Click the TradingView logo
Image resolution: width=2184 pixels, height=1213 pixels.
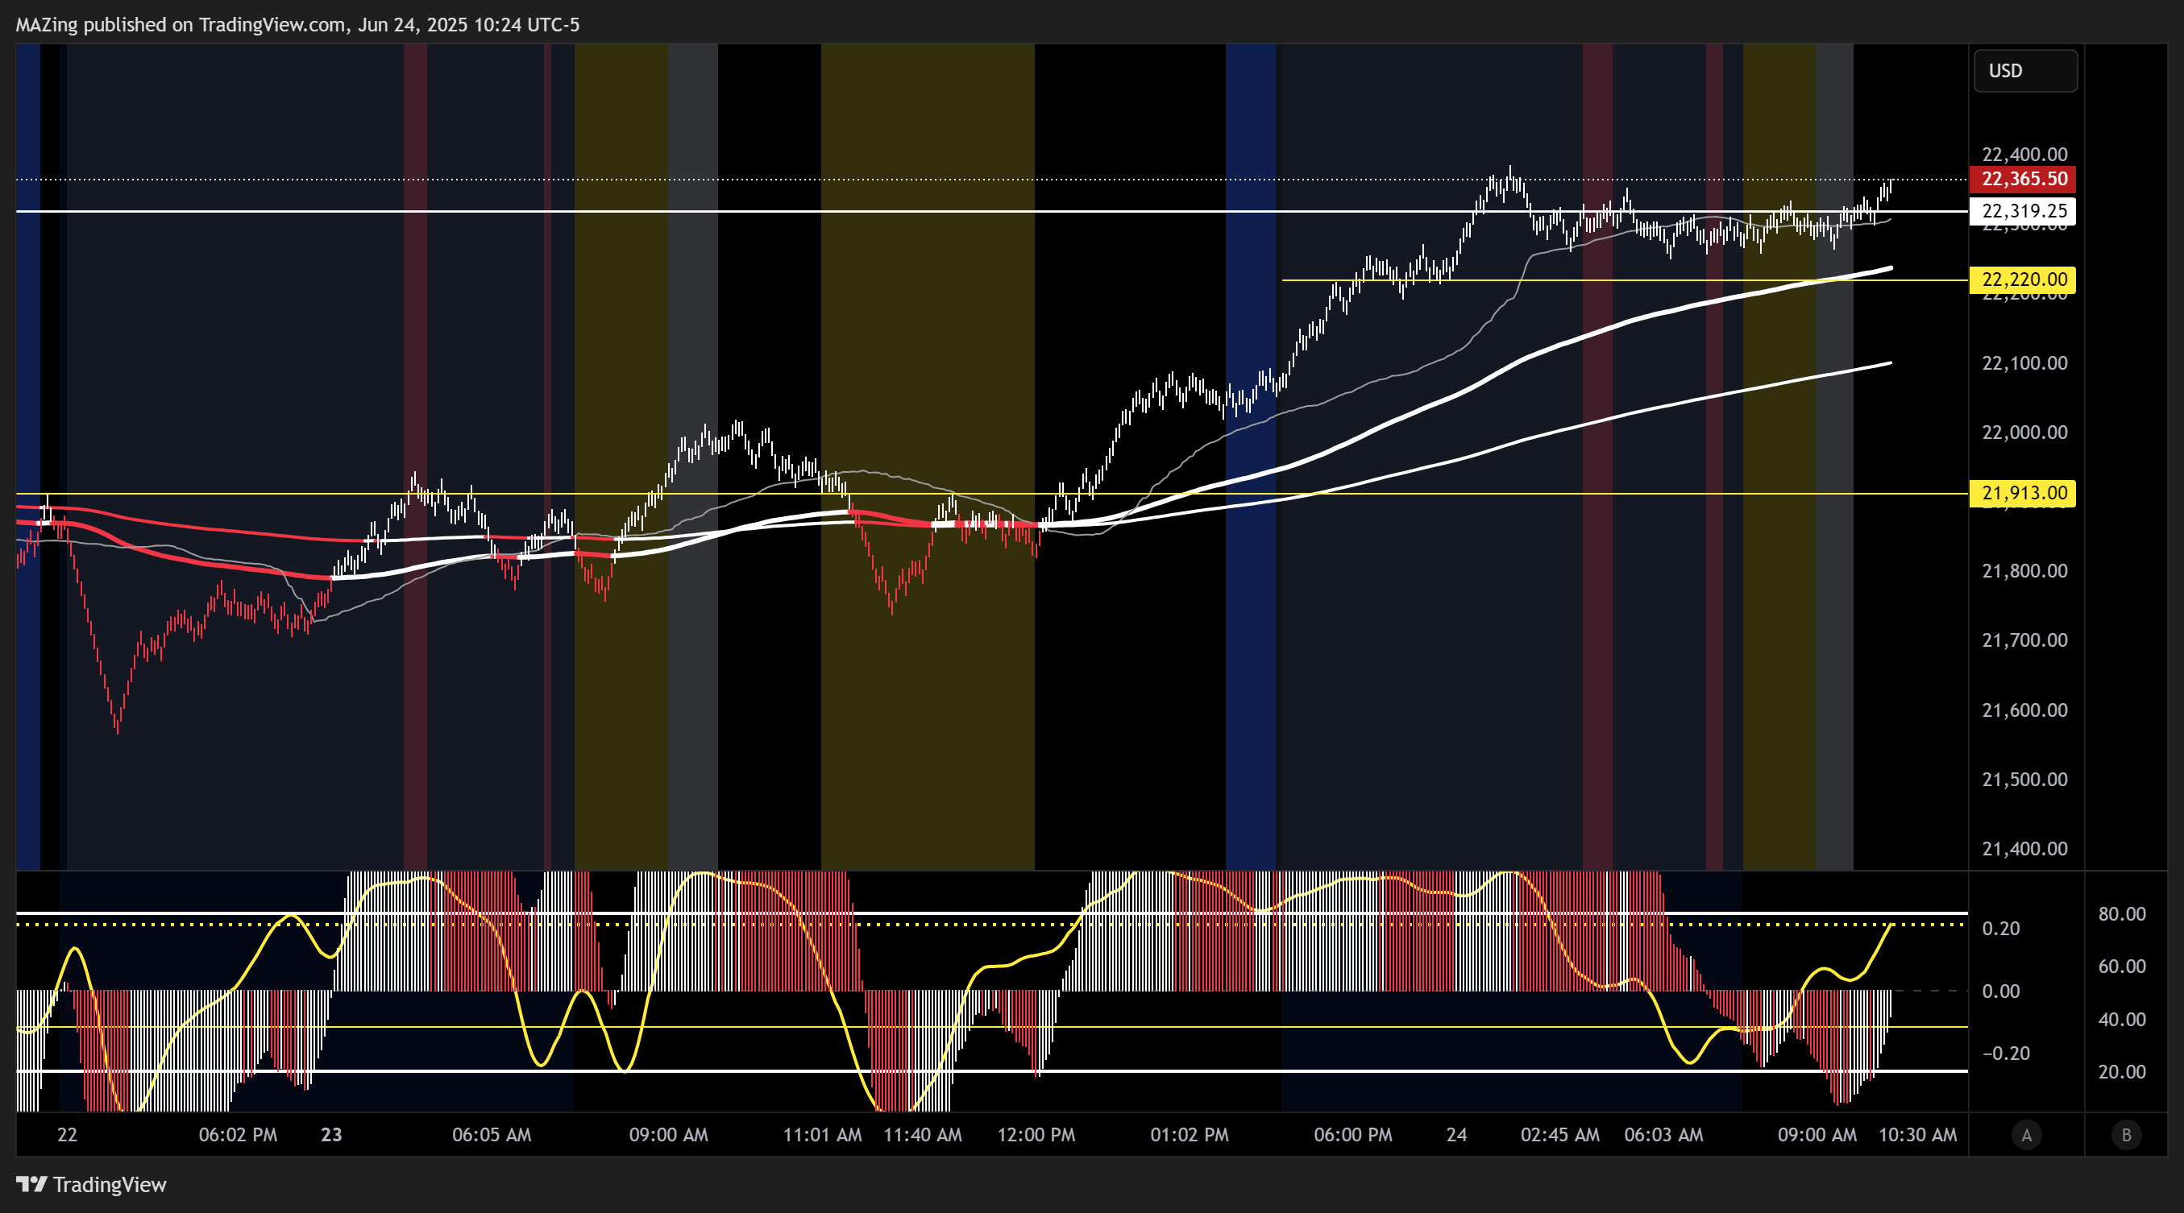(92, 1184)
